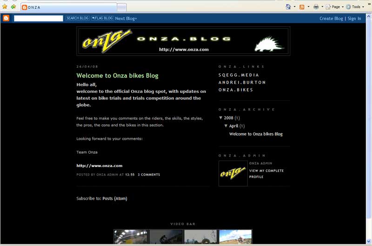Open the Tools menu dropdown
Image resolution: width=372 pixels, height=246 pixels.
[x=355, y=7]
